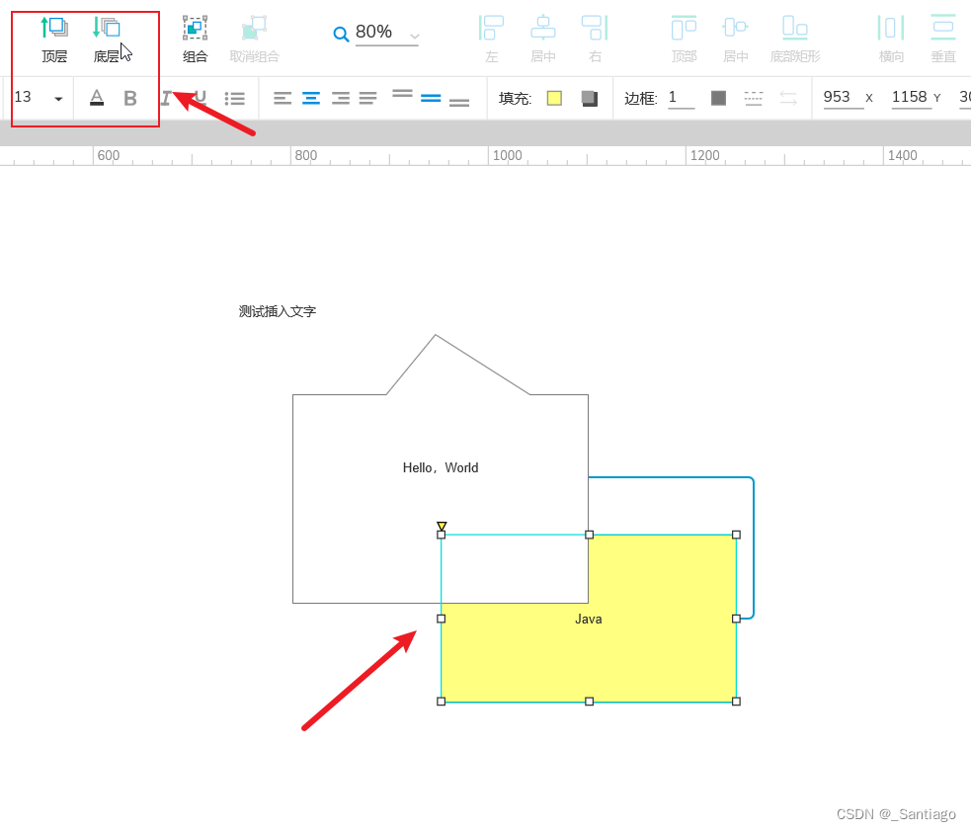Click the zoom magnifier icon

click(341, 34)
